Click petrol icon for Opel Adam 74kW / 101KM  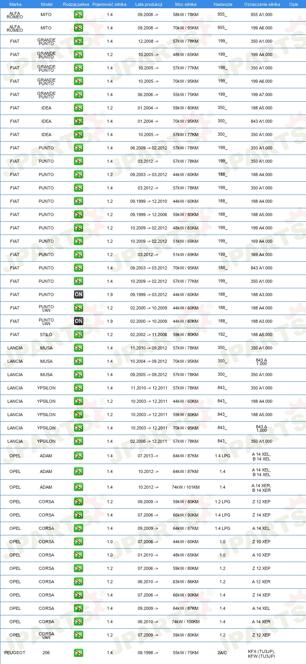point(79,487)
